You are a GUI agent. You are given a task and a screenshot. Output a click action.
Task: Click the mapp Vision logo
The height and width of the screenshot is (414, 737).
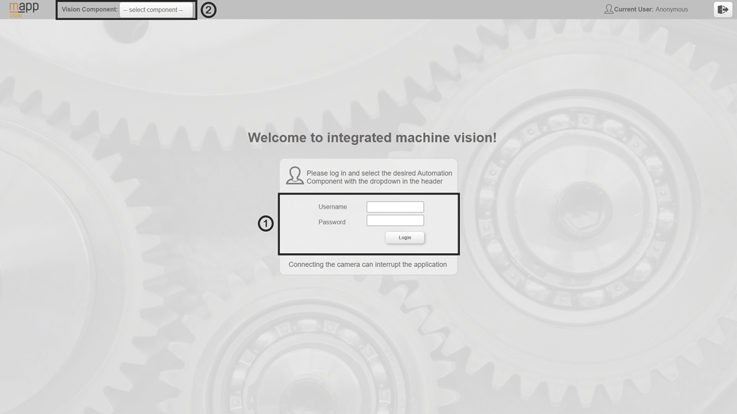24,9
